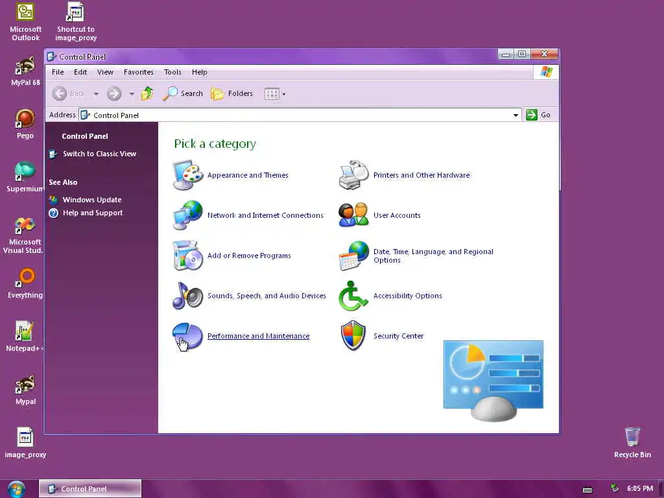Screen dimensions: 664x498
Task: Open the Performance and Maintenance pie chart icon
Action: pyautogui.click(x=188, y=336)
